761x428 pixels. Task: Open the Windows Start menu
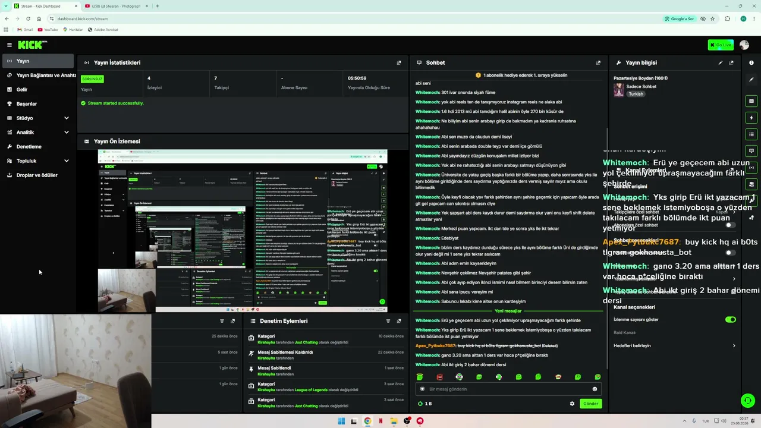coord(341,421)
